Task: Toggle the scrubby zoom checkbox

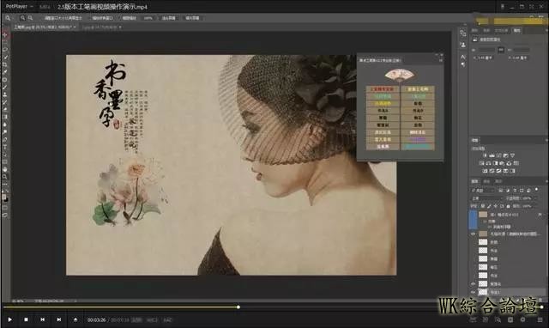Action: 129,18
